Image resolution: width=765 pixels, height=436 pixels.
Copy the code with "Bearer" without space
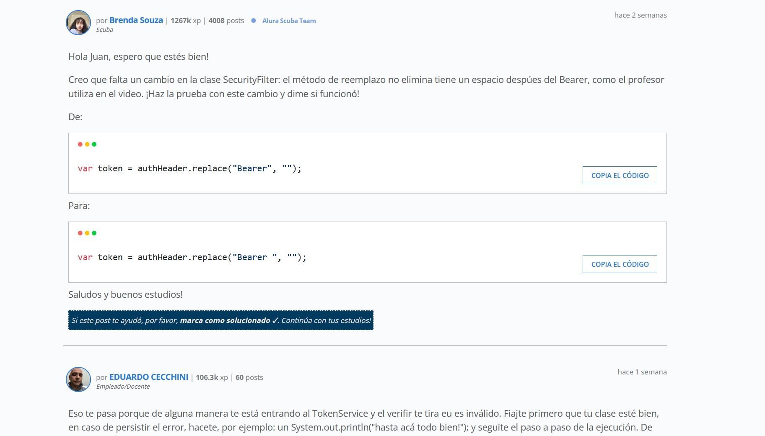620,175
